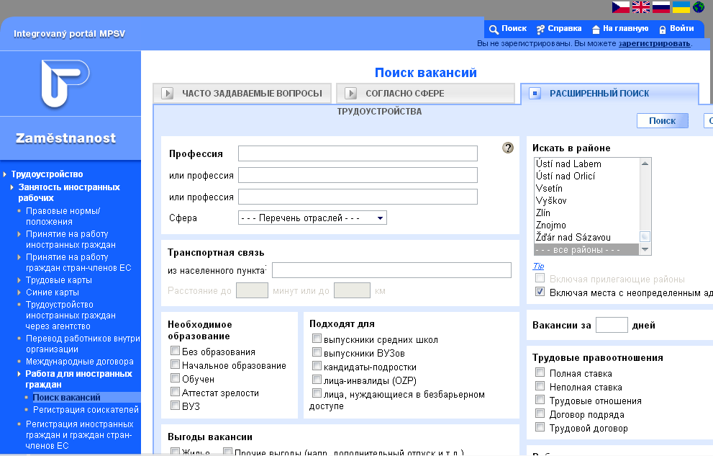Screen dimensions: 713x456
Task: Enable the Полная ставка checkbox
Action: [540, 373]
